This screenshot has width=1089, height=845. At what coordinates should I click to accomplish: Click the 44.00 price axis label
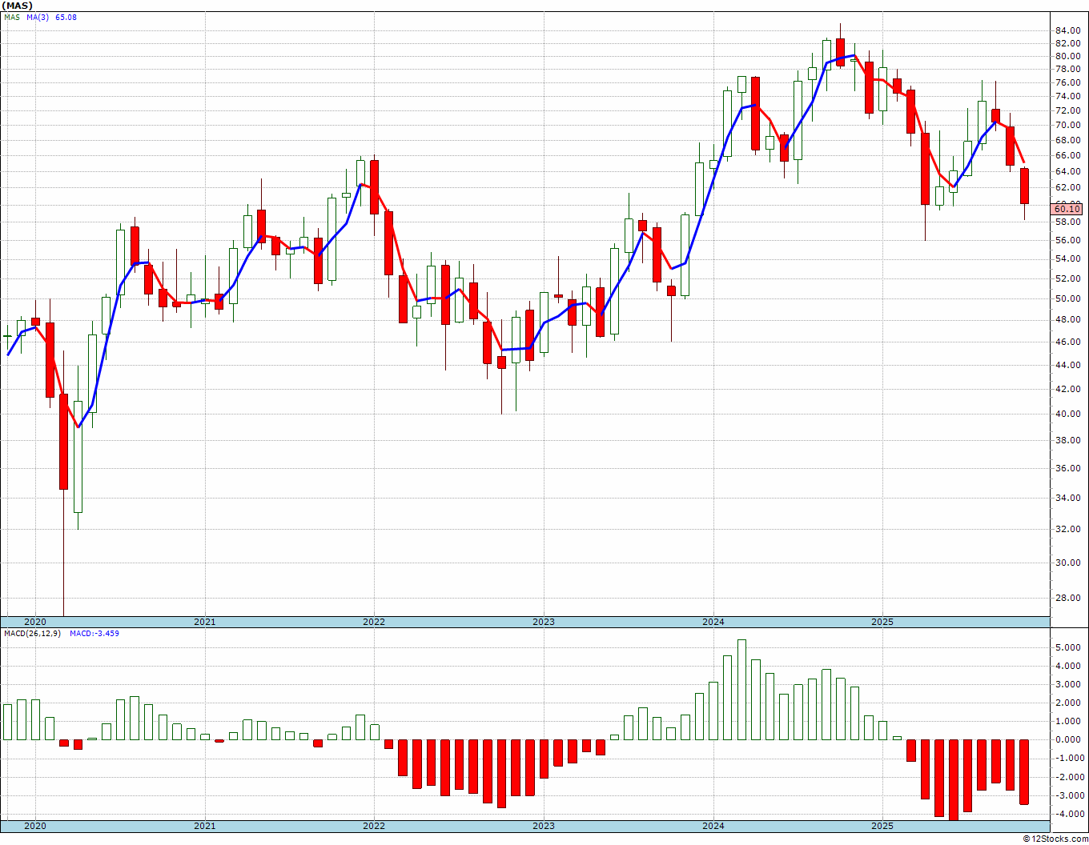(x=1067, y=366)
